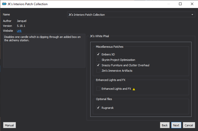Maximize the installer window
Screen dimensions: 198x131
coord(180,4)
